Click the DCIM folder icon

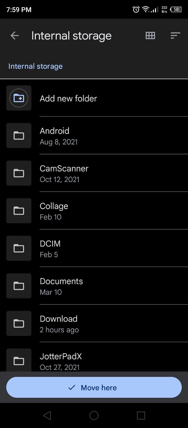[x=19, y=248]
